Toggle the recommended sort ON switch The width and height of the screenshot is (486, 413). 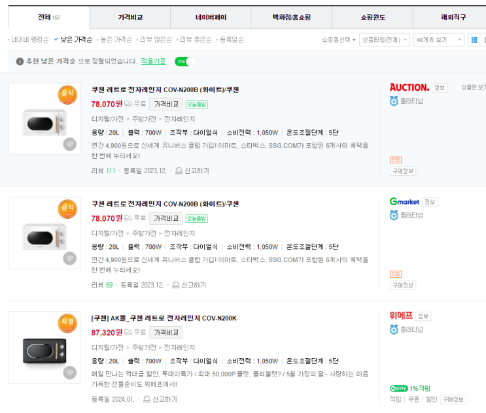tap(185, 61)
